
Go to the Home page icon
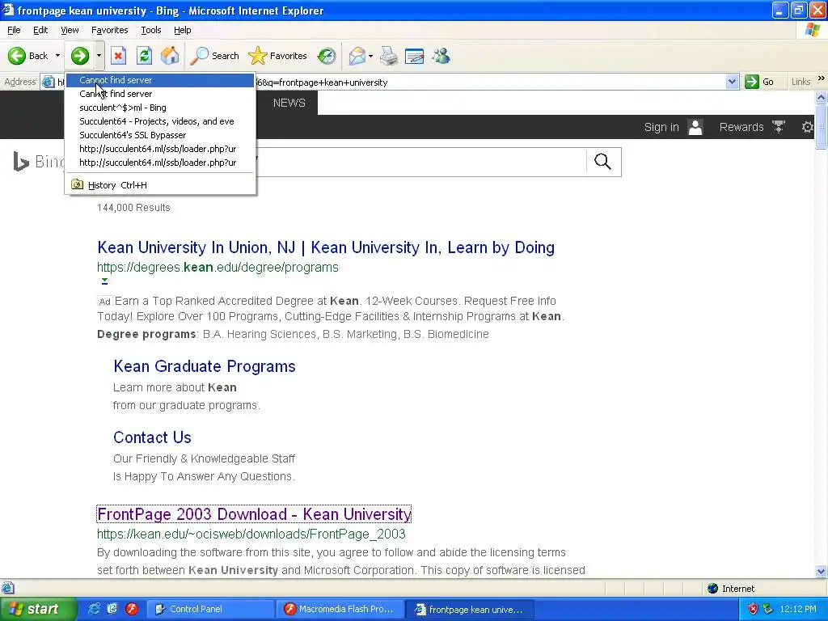(170, 56)
